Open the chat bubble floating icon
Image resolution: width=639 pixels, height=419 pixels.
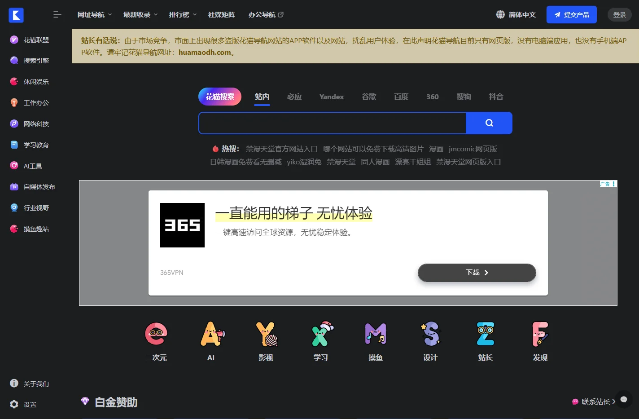click(624, 399)
